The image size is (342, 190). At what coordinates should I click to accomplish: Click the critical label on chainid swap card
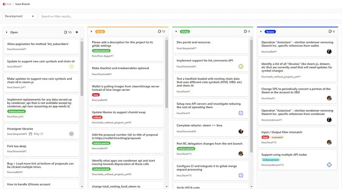(97, 117)
